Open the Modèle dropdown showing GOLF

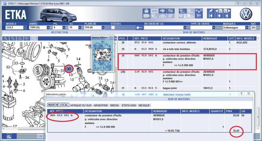(x=25, y=28)
